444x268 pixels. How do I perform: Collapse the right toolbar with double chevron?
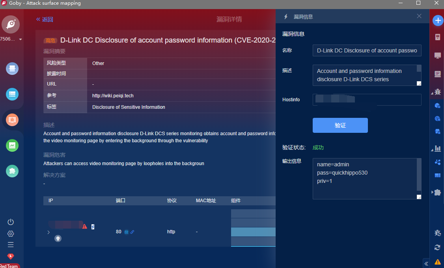point(426,263)
